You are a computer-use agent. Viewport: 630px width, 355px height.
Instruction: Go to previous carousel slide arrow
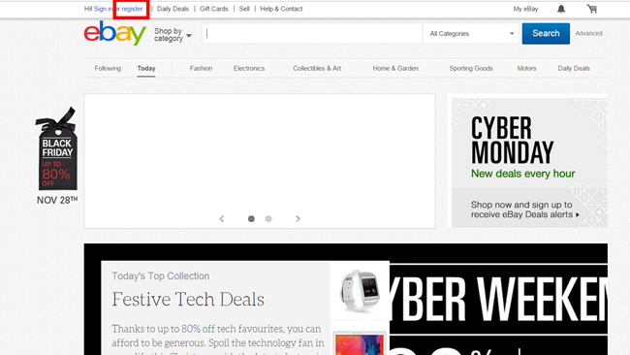pos(221,218)
